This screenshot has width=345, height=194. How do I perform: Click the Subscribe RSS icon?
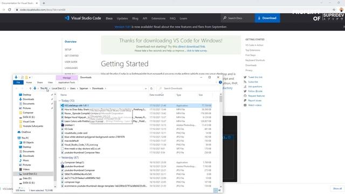coord(245,82)
